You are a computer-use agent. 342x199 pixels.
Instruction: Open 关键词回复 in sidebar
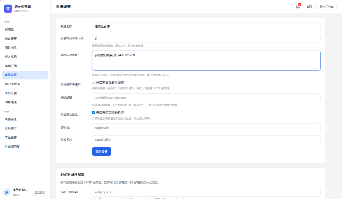(x=25, y=147)
